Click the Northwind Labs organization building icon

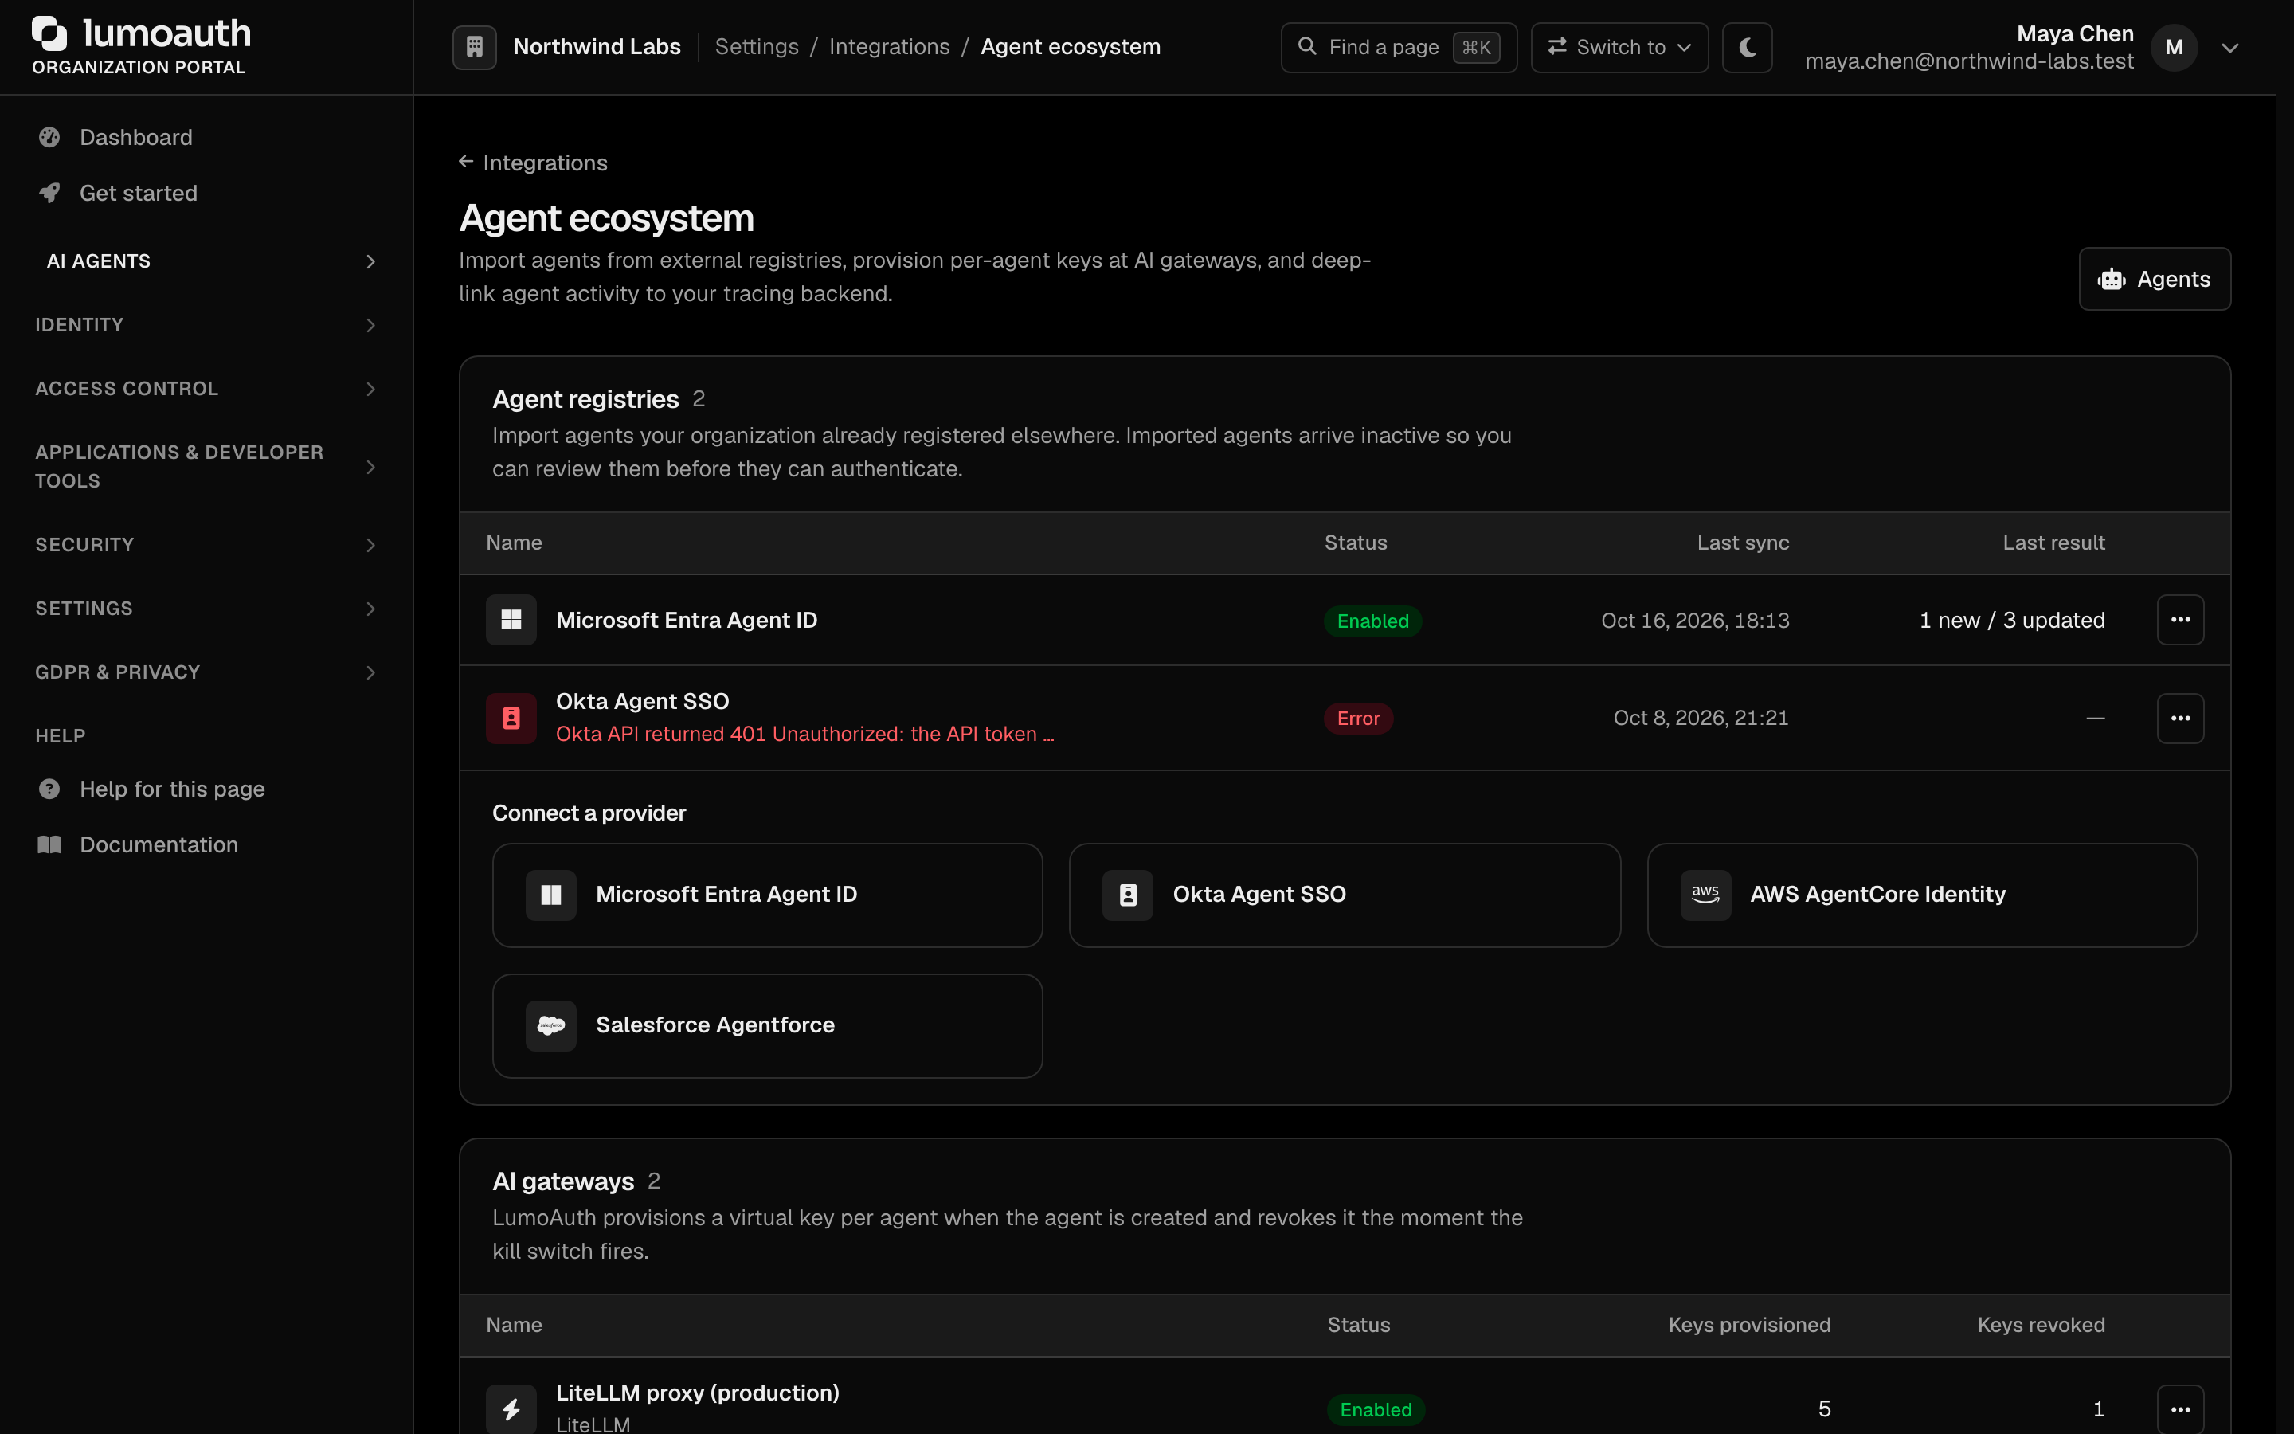pos(474,46)
